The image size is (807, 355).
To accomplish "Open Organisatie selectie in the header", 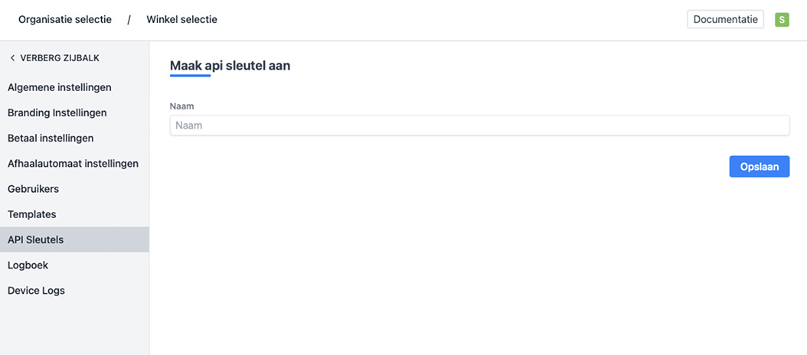I will click(x=65, y=20).
